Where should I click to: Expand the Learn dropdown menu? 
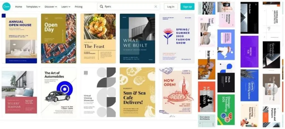pos(66,7)
